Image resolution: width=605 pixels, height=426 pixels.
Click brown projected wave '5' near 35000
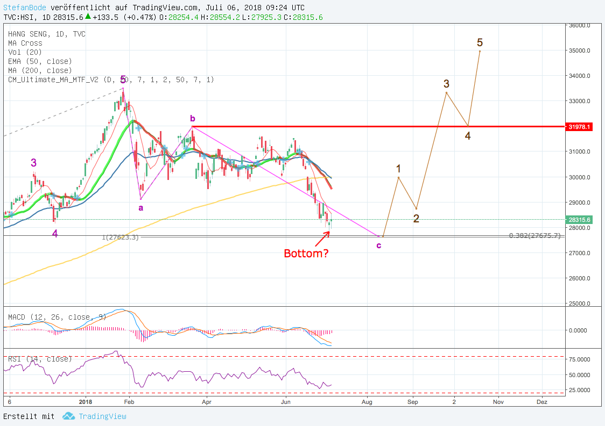click(x=480, y=42)
